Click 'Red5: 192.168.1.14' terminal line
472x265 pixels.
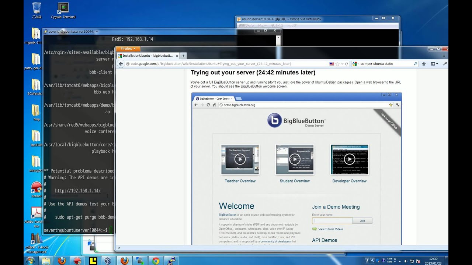(x=132, y=39)
